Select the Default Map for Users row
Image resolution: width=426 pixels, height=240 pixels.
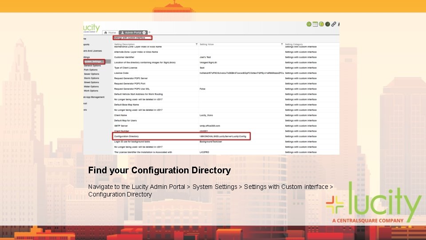pos(126,120)
